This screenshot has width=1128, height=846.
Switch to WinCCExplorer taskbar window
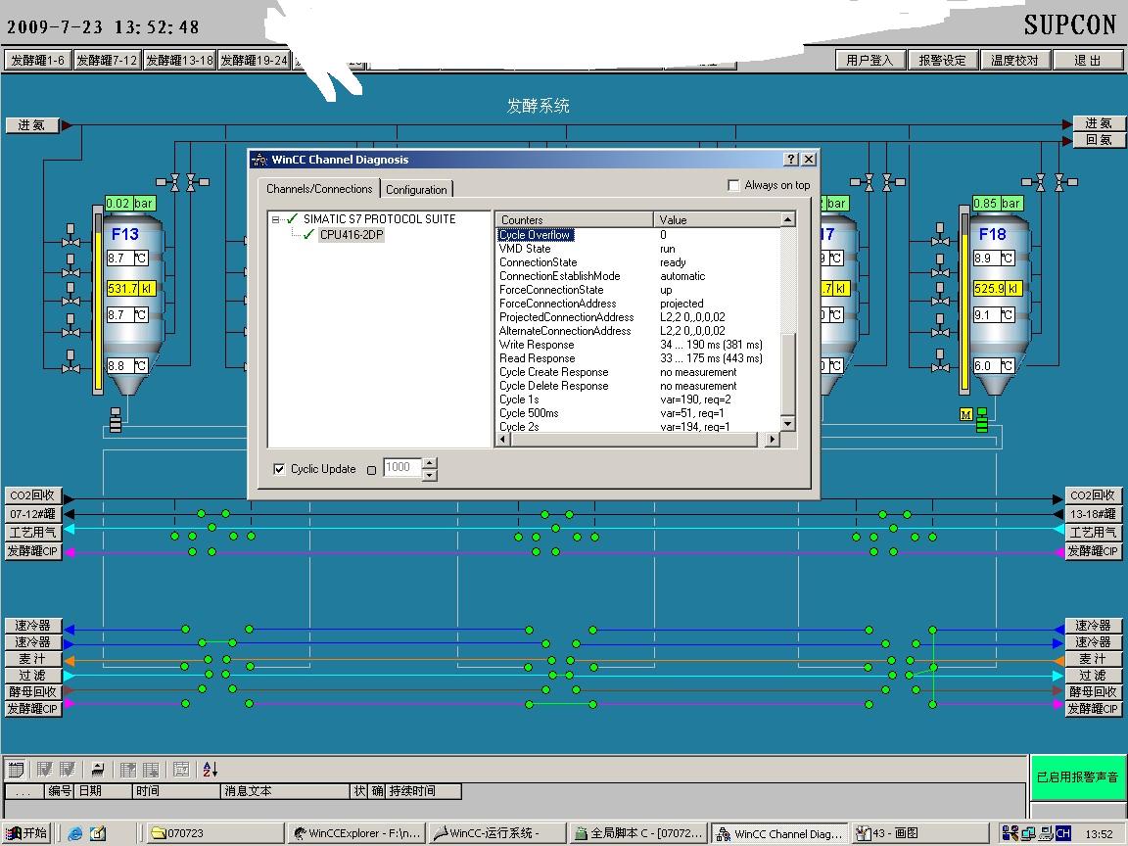(x=356, y=834)
